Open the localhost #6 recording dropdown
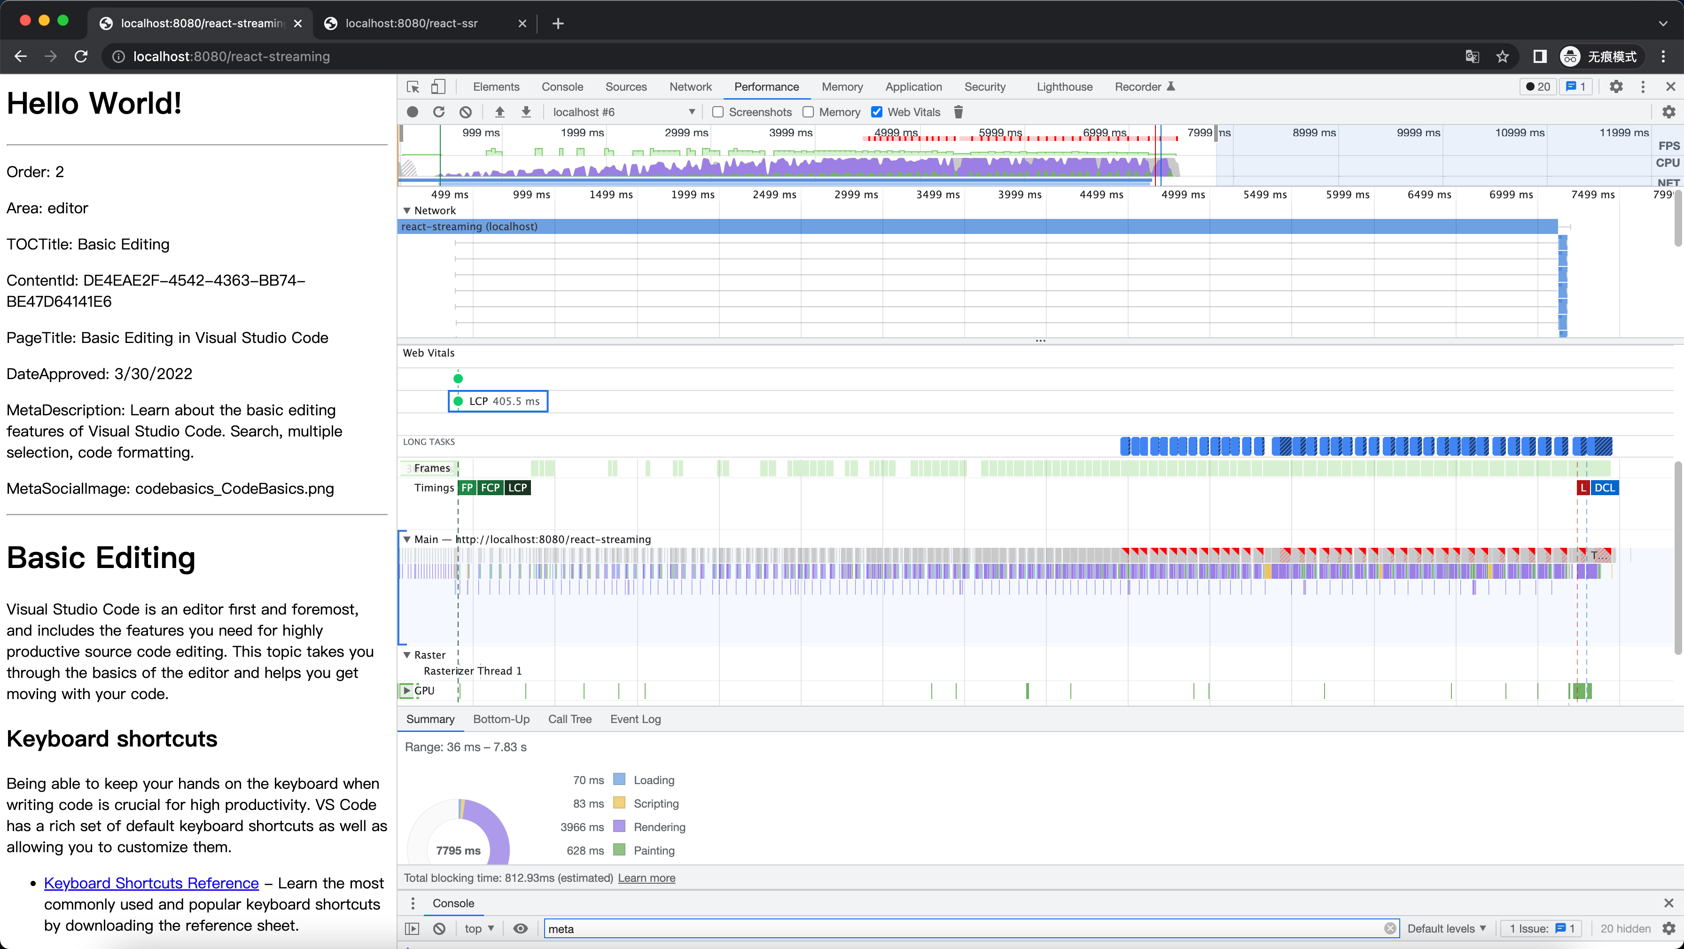The width and height of the screenshot is (1684, 949). coord(624,112)
